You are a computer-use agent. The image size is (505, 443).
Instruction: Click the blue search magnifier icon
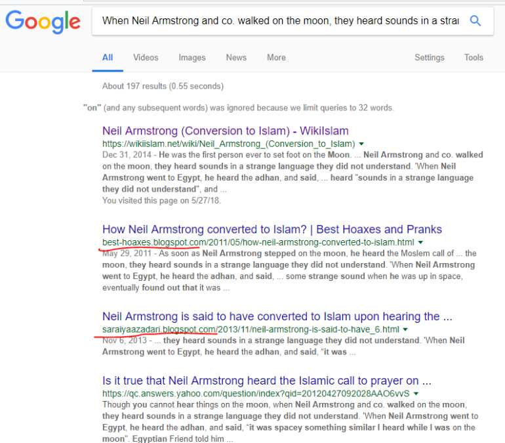tap(475, 21)
